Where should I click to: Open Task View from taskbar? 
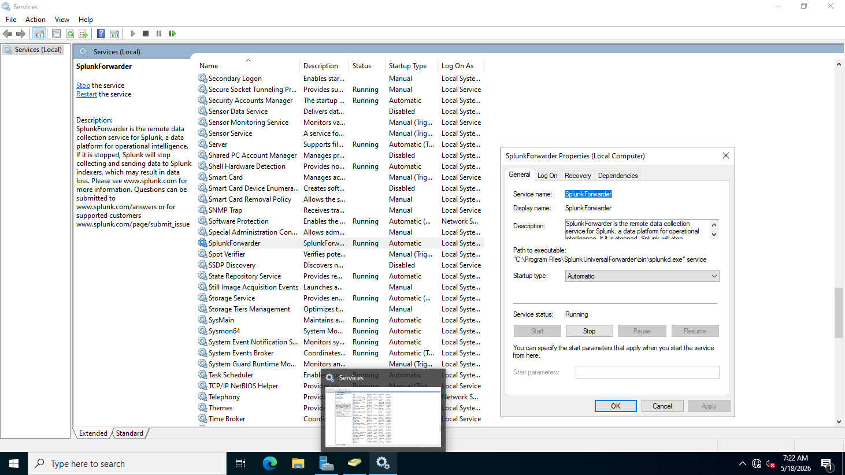(x=240, y=463)
